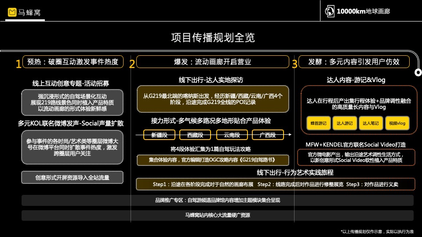Click the bar 马蜂窝站内核心大流量硬广资源
The width and height of the screenshot is (422, 237).
[218, 215]
